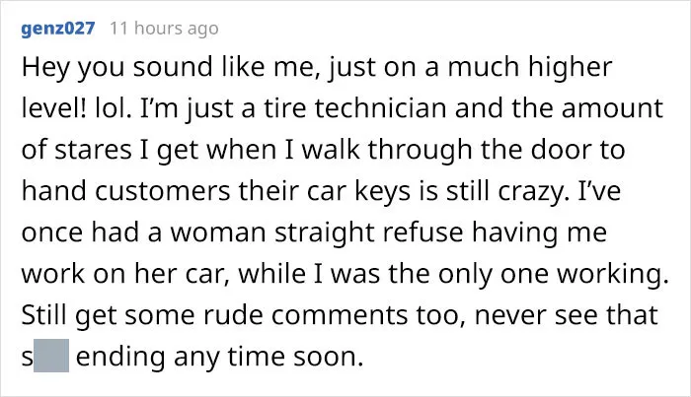Screen dimensions: 691x397
Task: Click the gray censored block after 's'
Action: pos(51,356)
